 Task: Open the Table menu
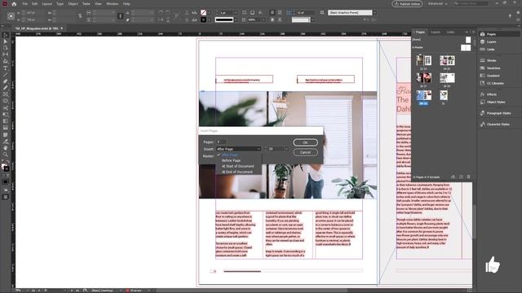click(x=86, y=4)
